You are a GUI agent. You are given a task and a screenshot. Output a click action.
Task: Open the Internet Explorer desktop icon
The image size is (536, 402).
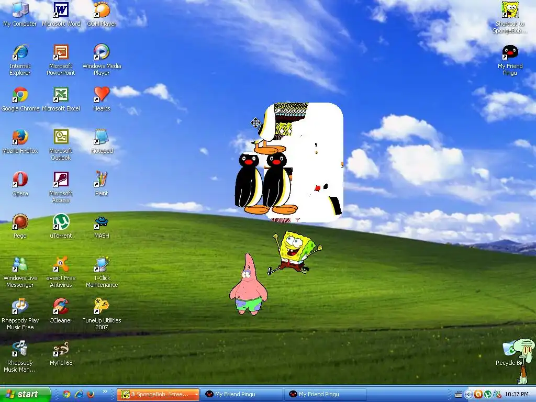point(20,60)
